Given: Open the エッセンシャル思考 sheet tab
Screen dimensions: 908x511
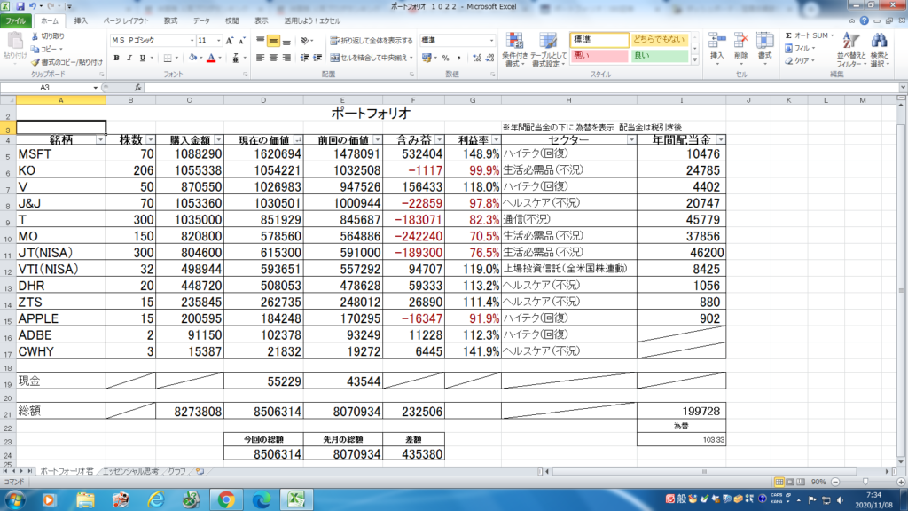Looking at the screenshot, I should pyautogui.click(x=130, y=472).
